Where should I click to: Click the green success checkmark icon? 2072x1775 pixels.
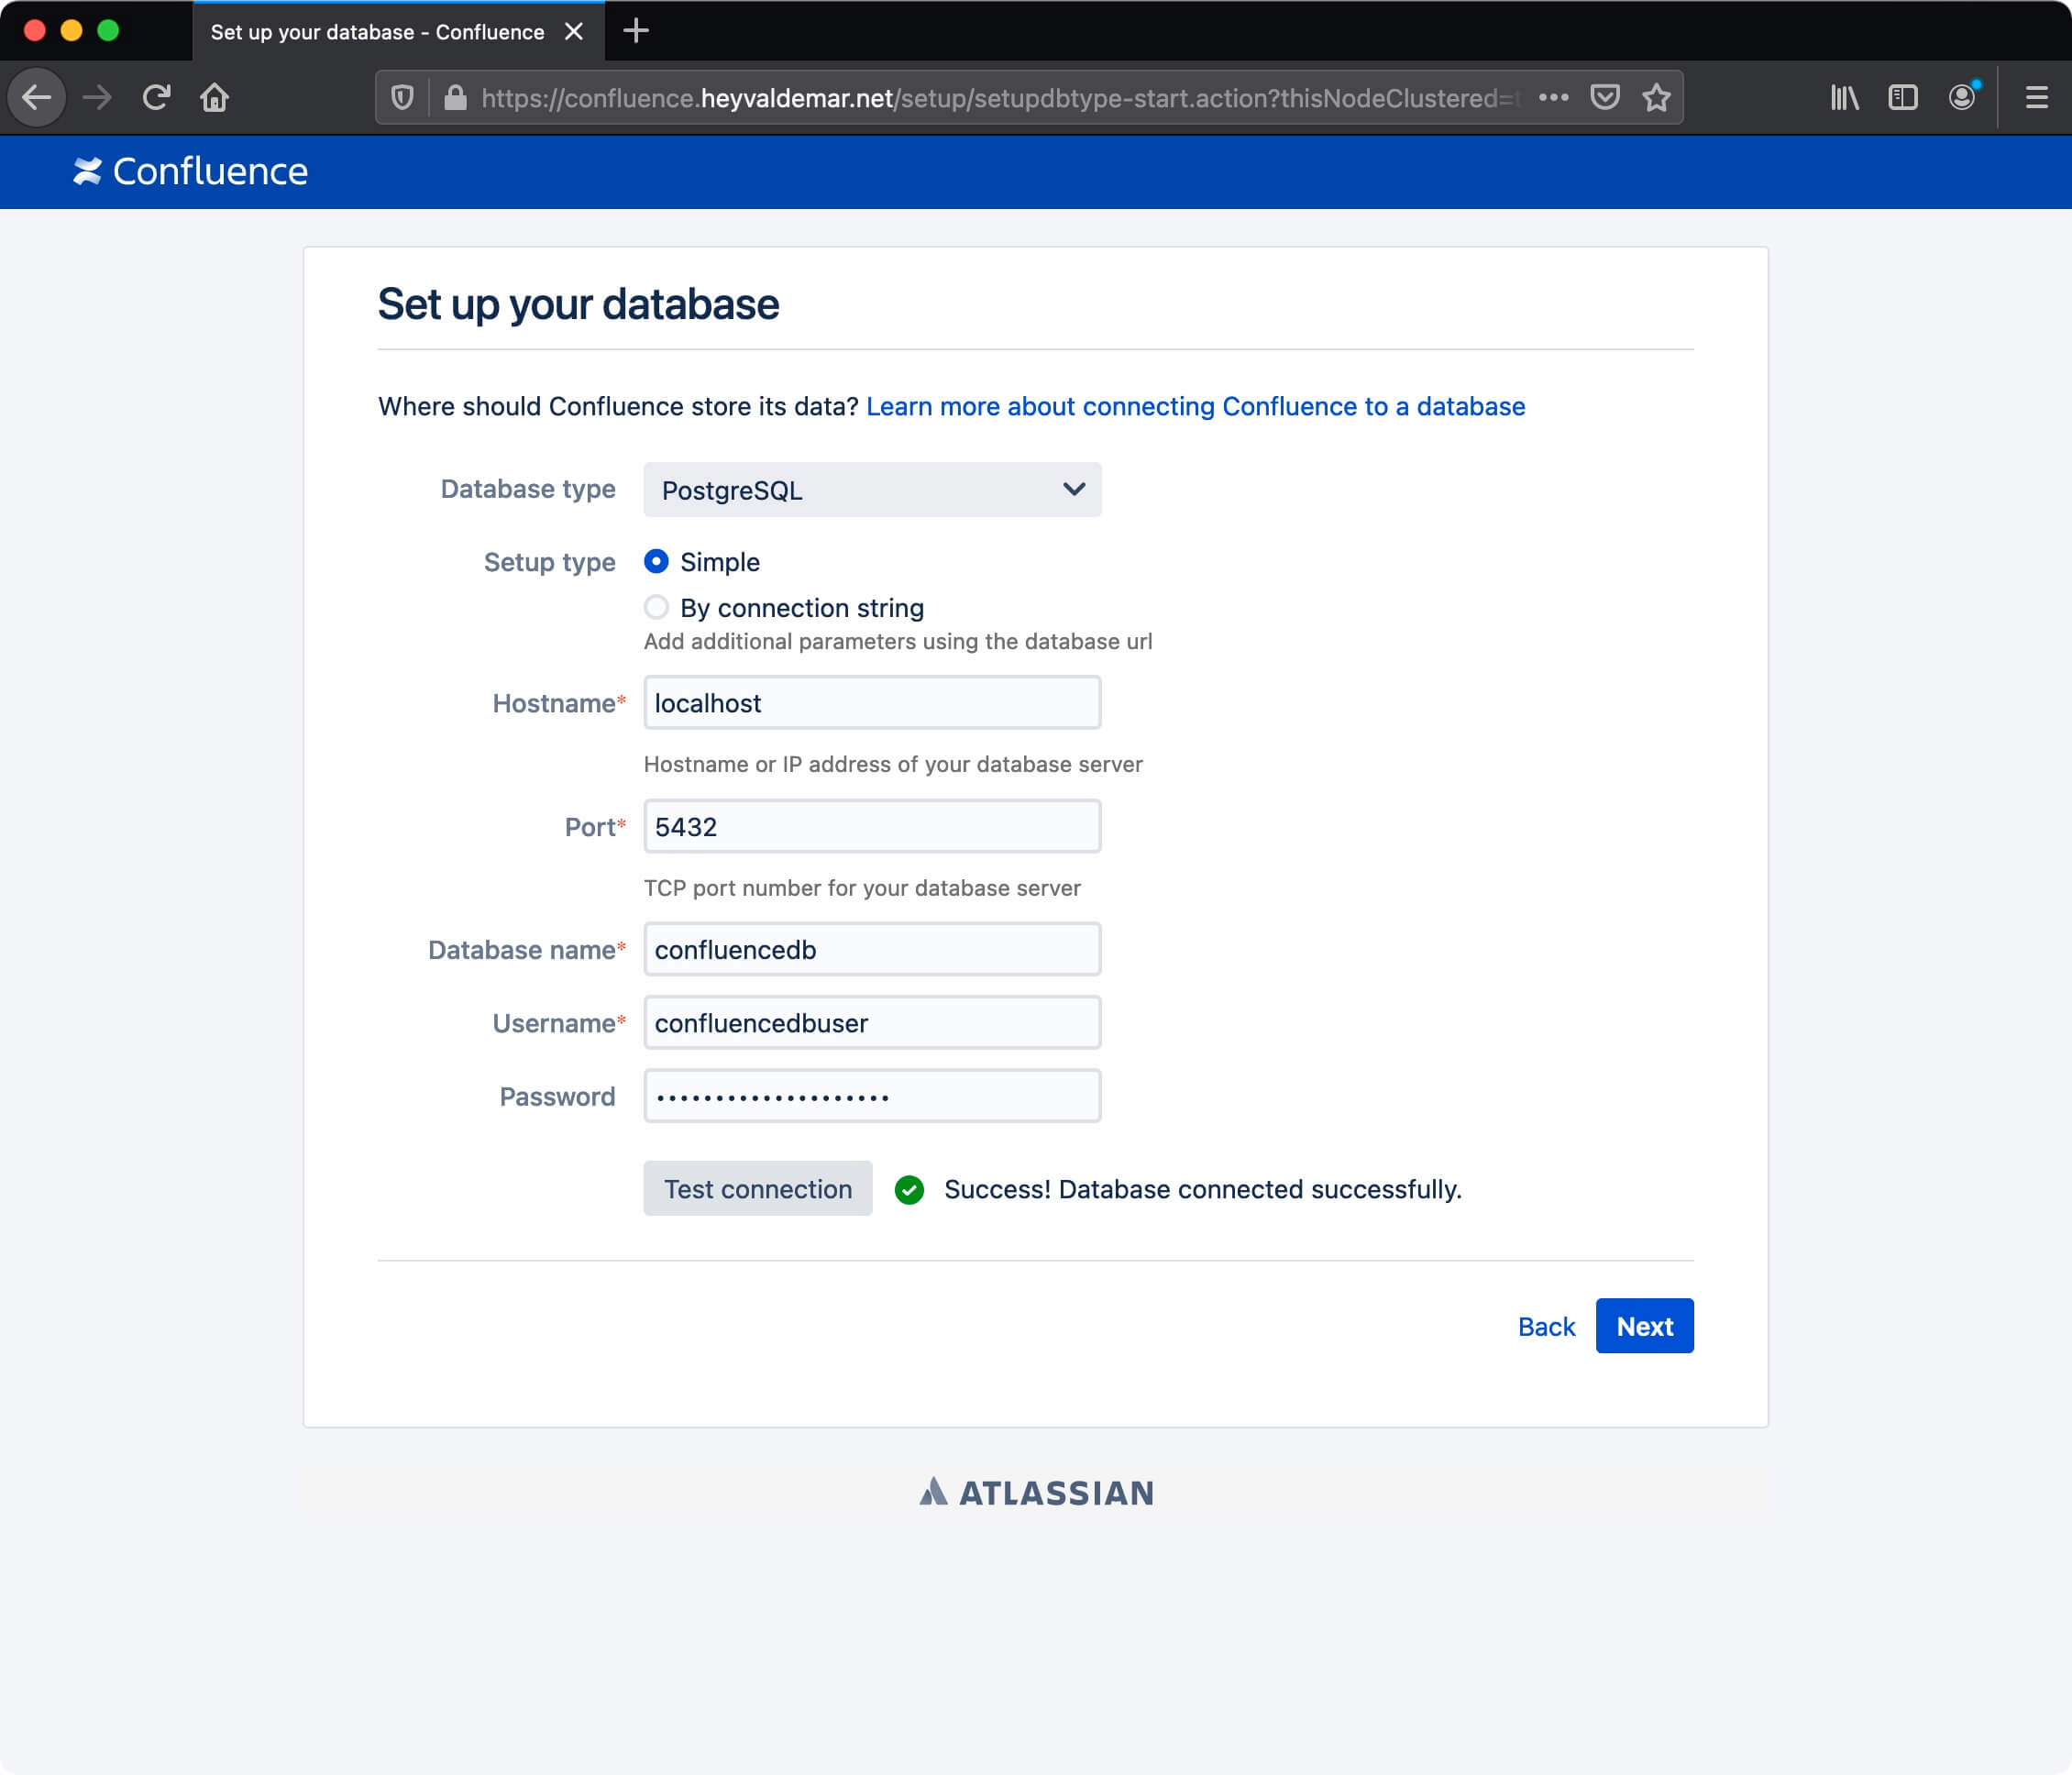(909, 1188)
